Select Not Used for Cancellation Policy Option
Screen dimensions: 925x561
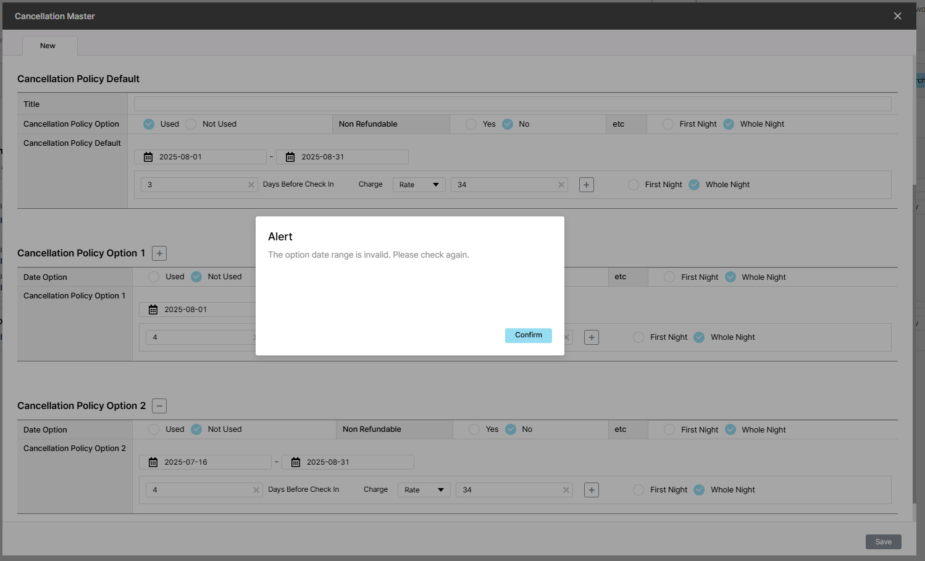(x=191, y=124)
